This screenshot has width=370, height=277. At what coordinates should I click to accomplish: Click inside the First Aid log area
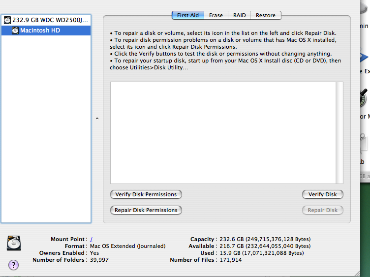[x=223, y=133]
